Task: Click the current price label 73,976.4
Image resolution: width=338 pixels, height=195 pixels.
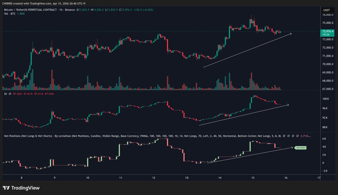Action: [327, 31]
